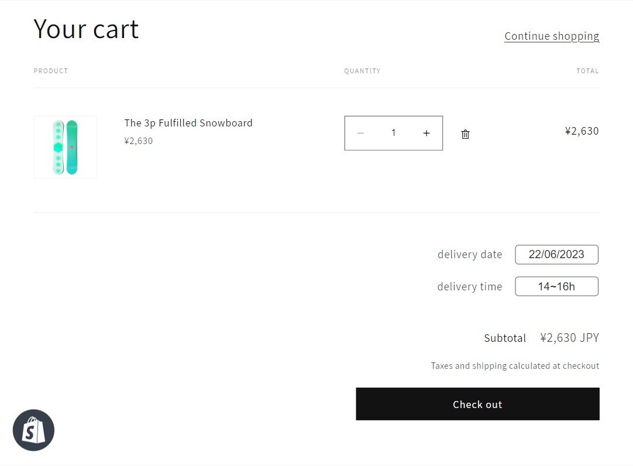Open the delivery time selector 14~16h
The height and width of the screenshot is (466, 633).
coord(557,286)
